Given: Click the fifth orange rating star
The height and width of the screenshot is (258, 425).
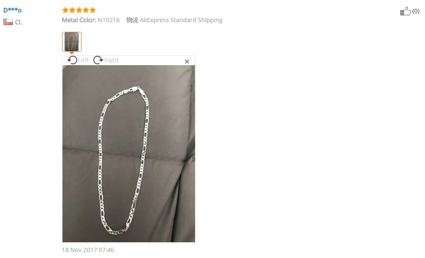Looking at the screenshot, I should (93, 10).
